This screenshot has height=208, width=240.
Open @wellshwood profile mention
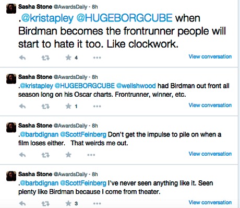(x=136, y=86)
